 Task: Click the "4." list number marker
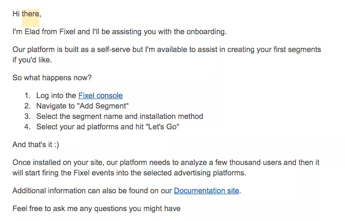(27, 127)
